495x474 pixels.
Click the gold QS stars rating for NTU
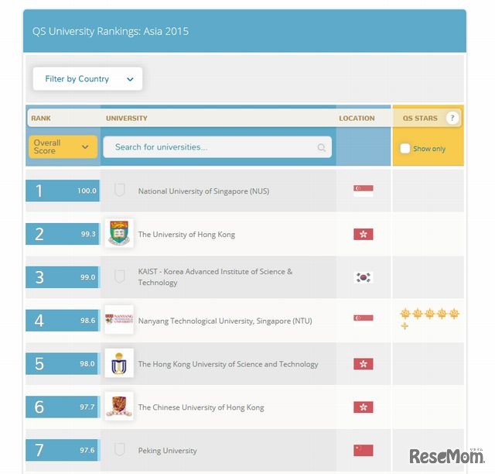point(429,318)
